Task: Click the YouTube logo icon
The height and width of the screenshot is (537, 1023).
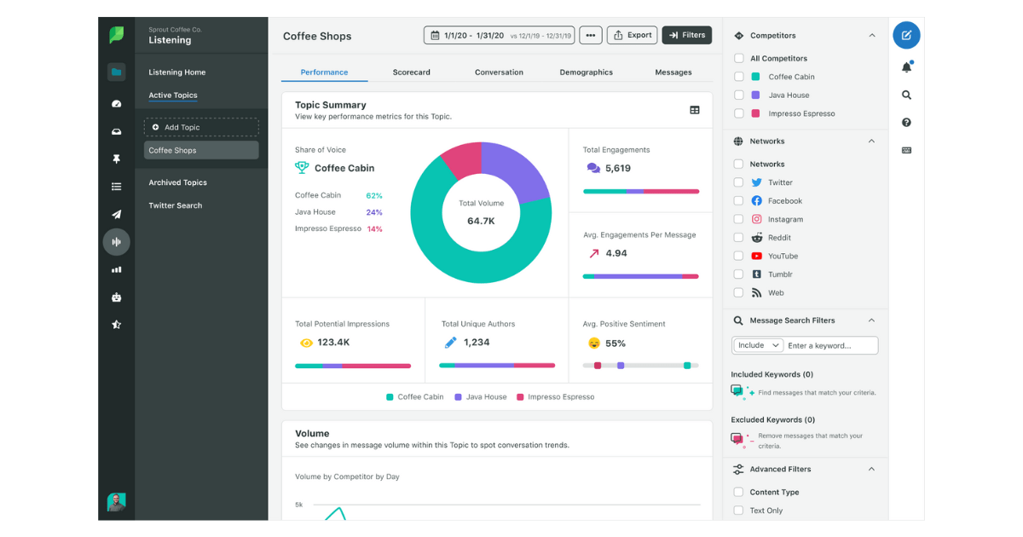Action: 757,256
